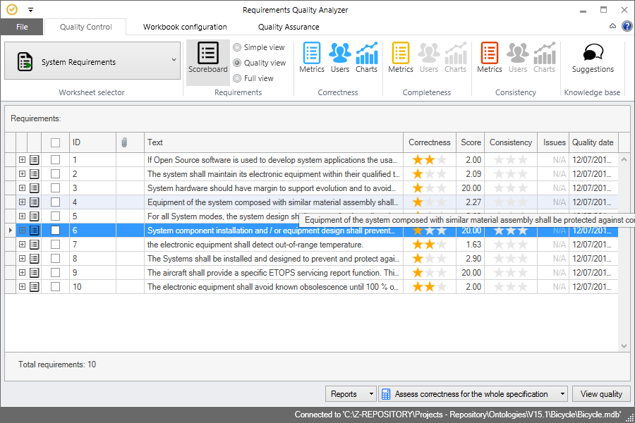Image resolution: width=635 pixels, height=423 pixels.
Task: Open the System Requirements worksheet dropdown
Action: click(x=92, y=61)
